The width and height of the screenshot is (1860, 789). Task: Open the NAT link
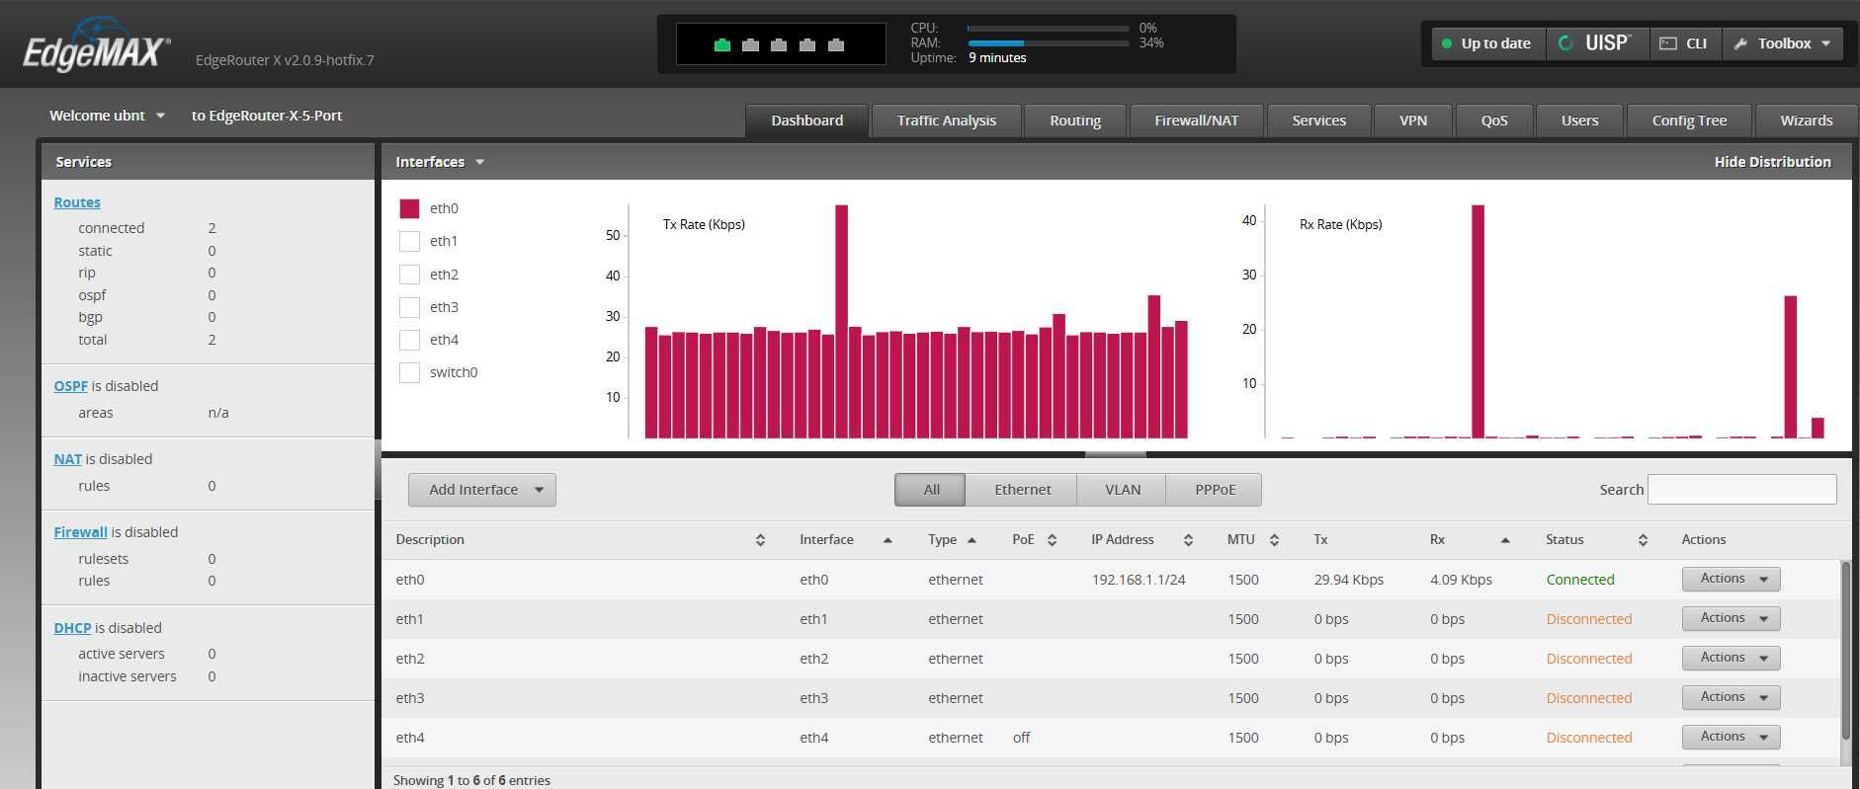coord(67,459)
